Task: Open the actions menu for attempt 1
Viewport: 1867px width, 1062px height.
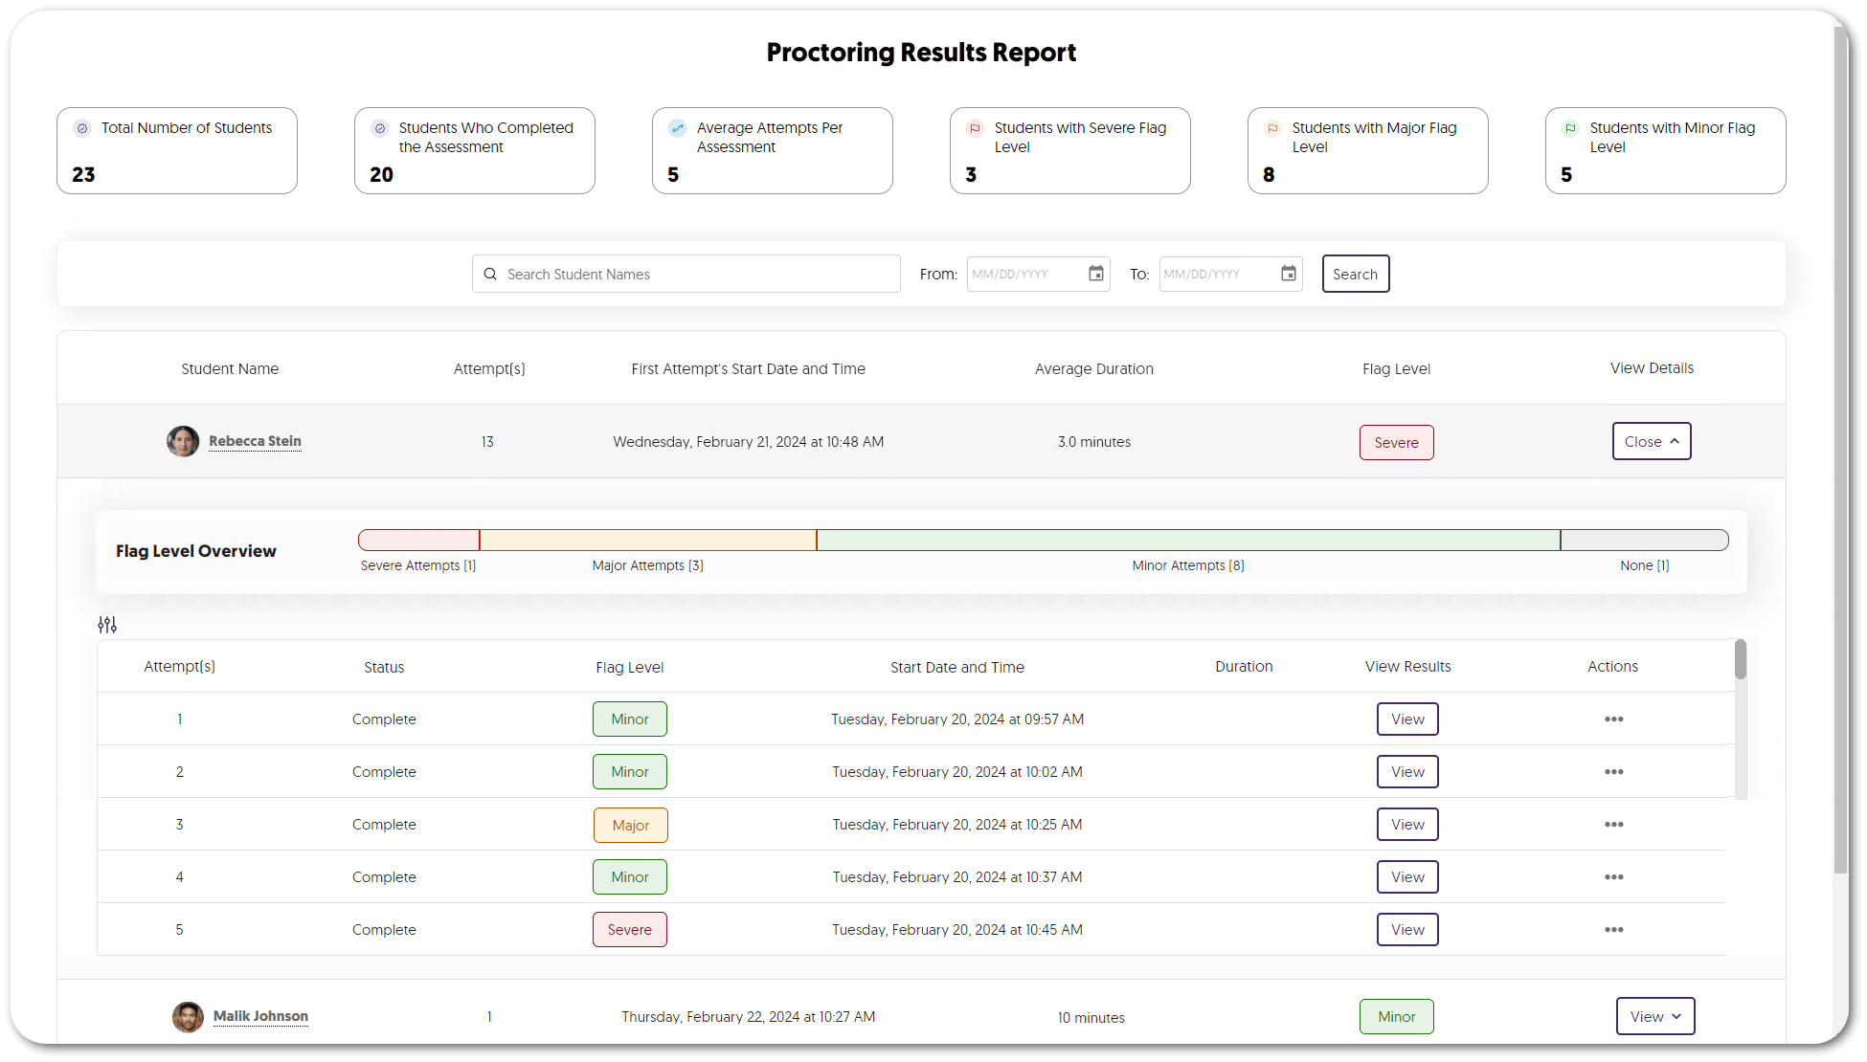Action: [1614, 719]
